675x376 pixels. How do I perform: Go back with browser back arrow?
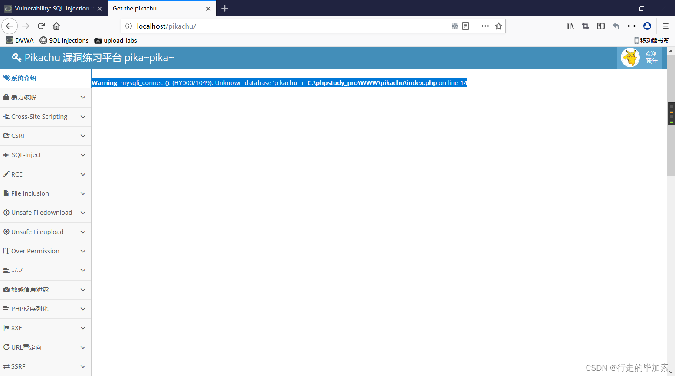(10, 26)
